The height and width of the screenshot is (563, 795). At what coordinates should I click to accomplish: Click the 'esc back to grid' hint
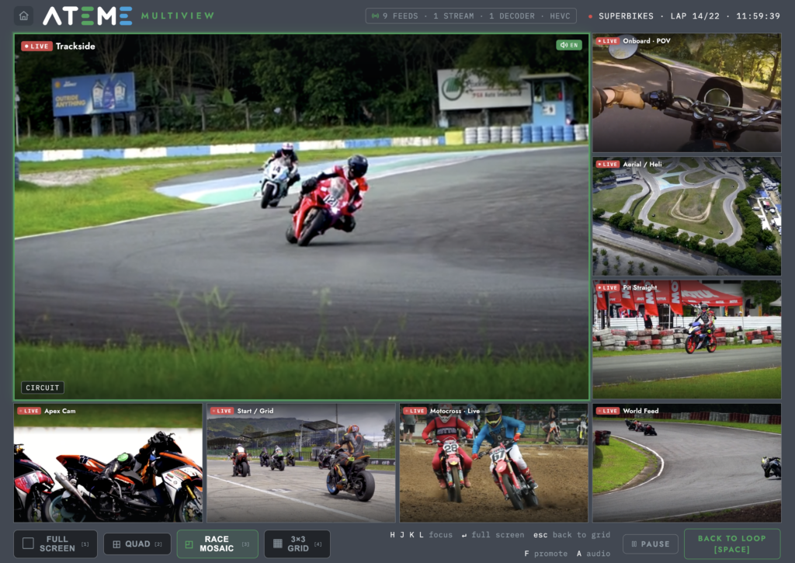pos(571,534)
